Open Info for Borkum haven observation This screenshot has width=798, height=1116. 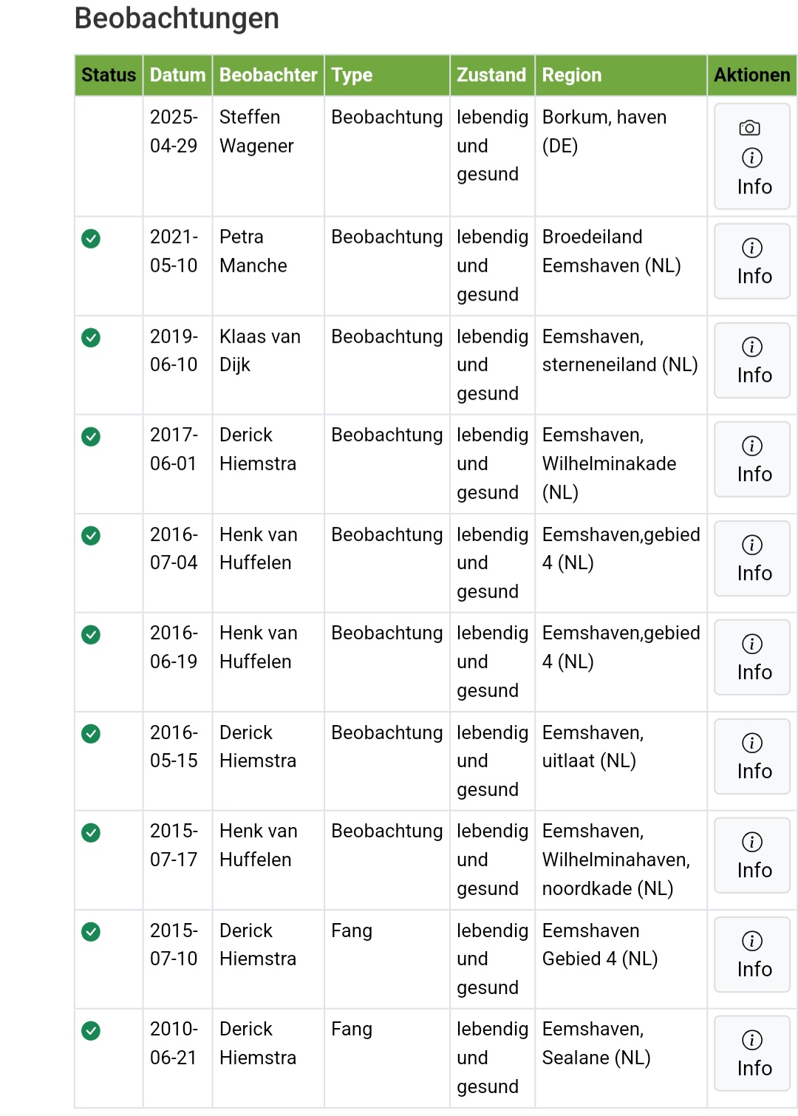pyautogui.click(x=752, y=172)
